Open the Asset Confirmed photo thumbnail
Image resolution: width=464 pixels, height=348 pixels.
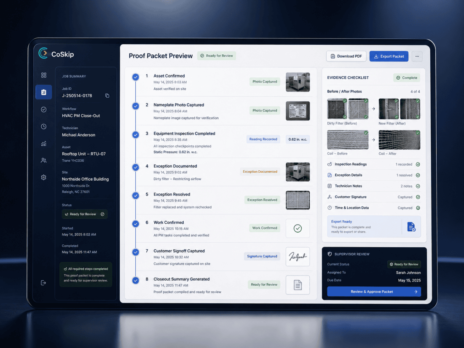pos(298,82)
